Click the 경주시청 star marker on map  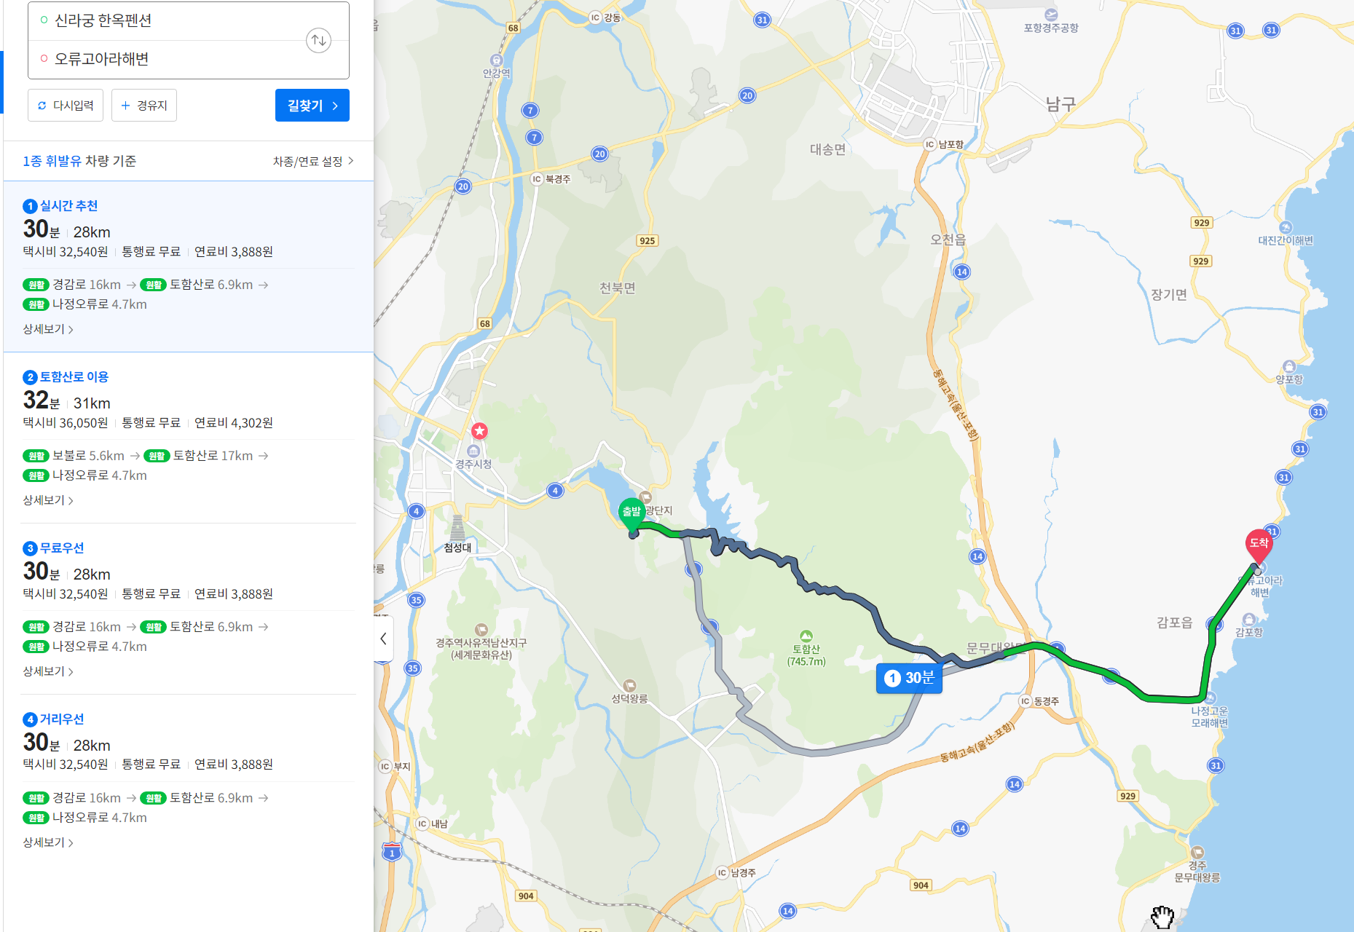click(x=479, y=431)
